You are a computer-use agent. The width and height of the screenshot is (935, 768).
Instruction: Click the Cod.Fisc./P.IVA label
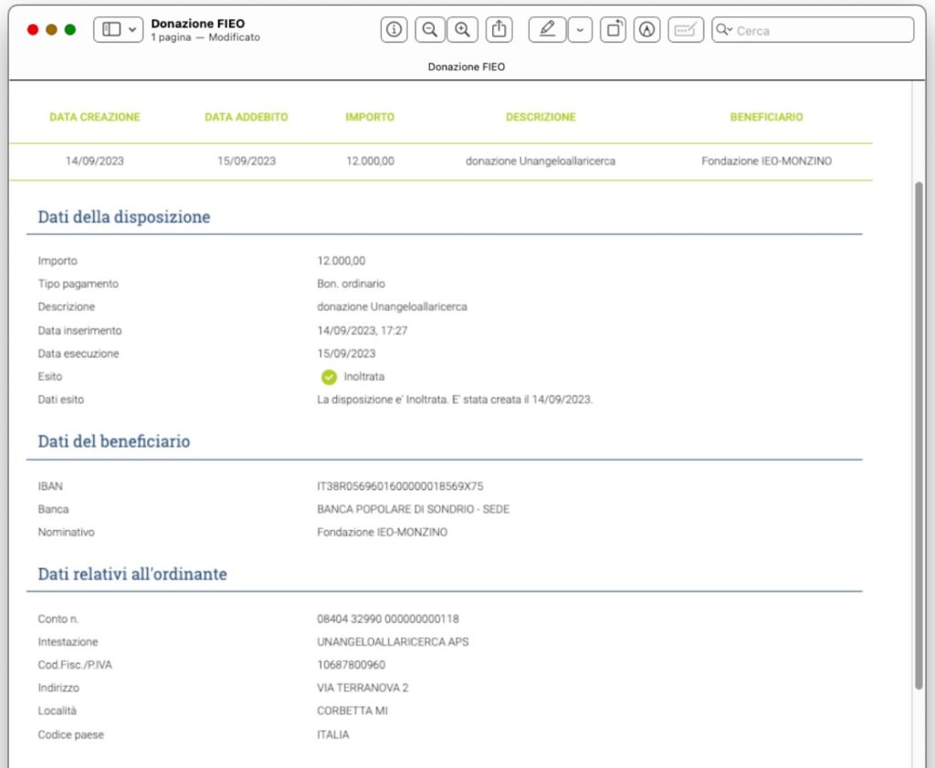point(75,665)
